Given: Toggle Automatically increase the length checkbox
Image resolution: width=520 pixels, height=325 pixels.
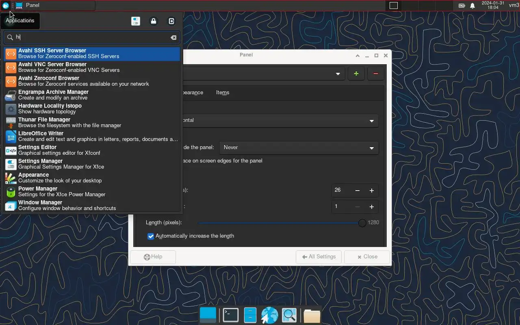Looking at the screenshot, I should 151,236.
